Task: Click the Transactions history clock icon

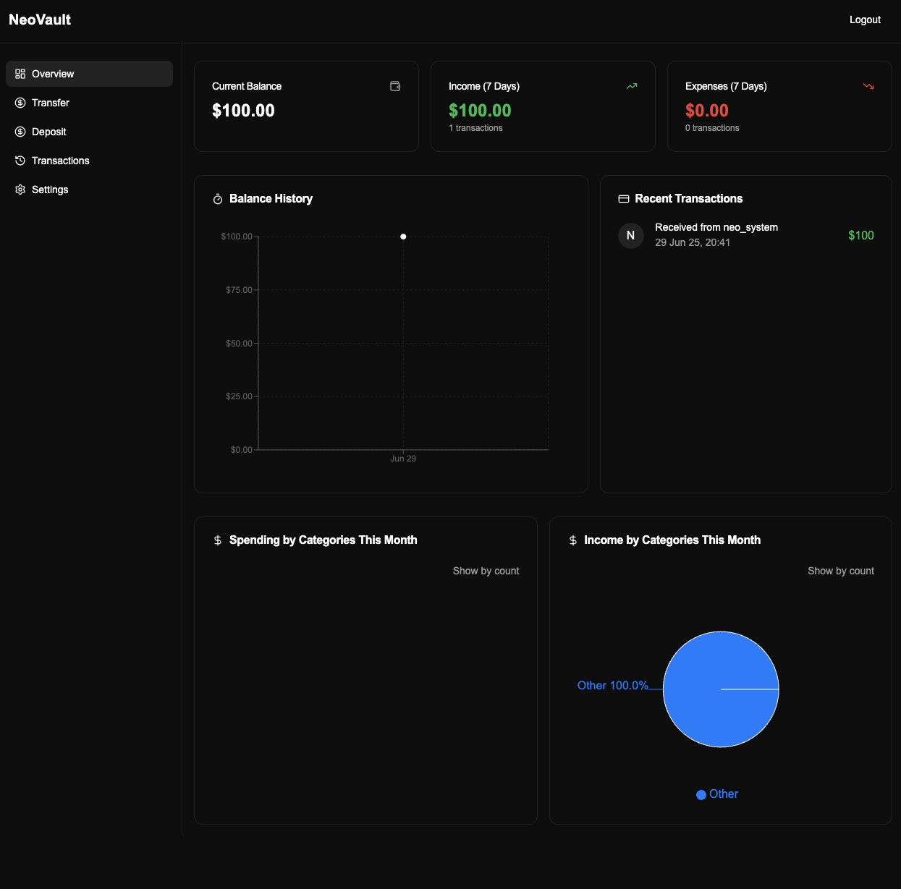Action: [x=20, y=161]
